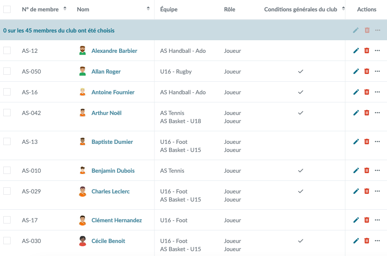
Task: Click the trash icon for Clément Hernandez
Action: [367, 220]
